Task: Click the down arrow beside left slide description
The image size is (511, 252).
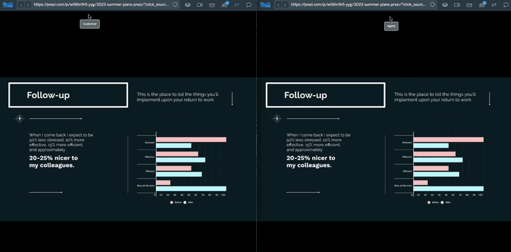Action: pos(232,98)
